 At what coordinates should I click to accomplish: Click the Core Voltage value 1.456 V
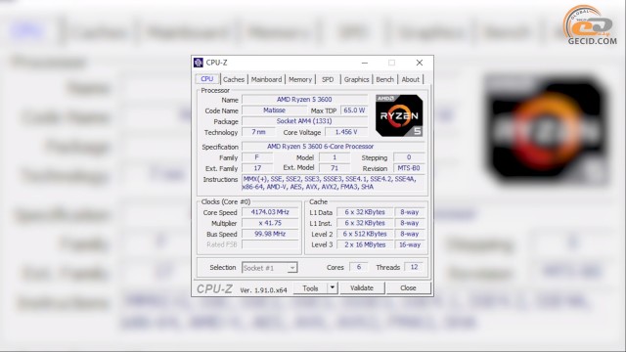pyautogui.click(x=346, y=132)
